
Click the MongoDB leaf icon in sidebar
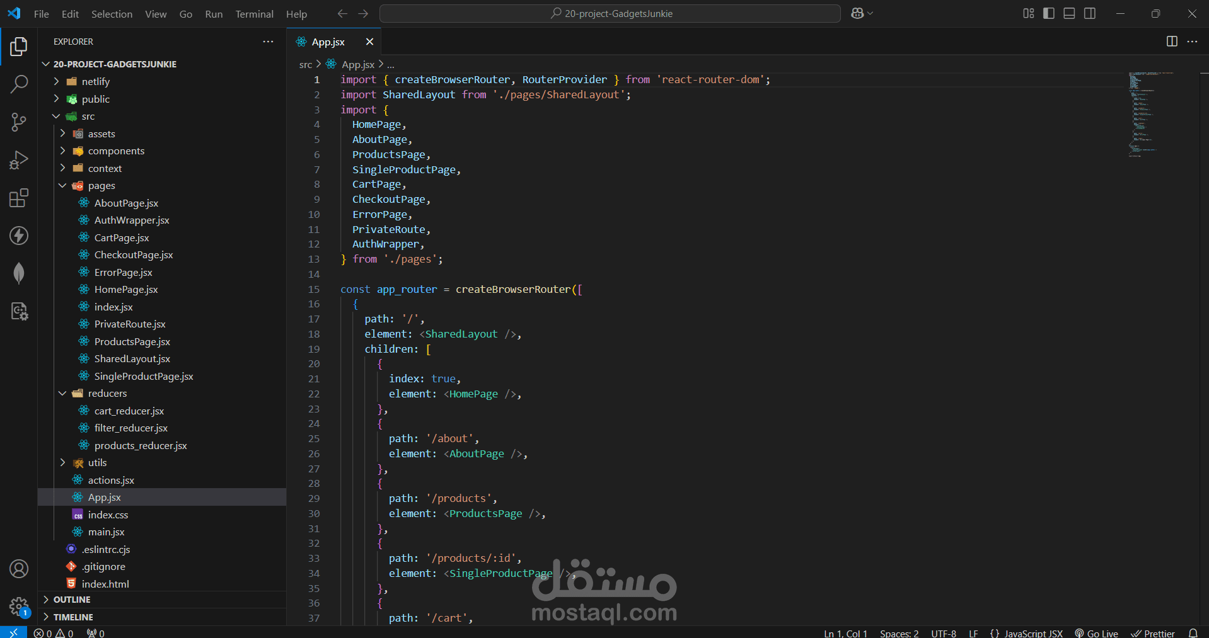click(x=19, y=273)
